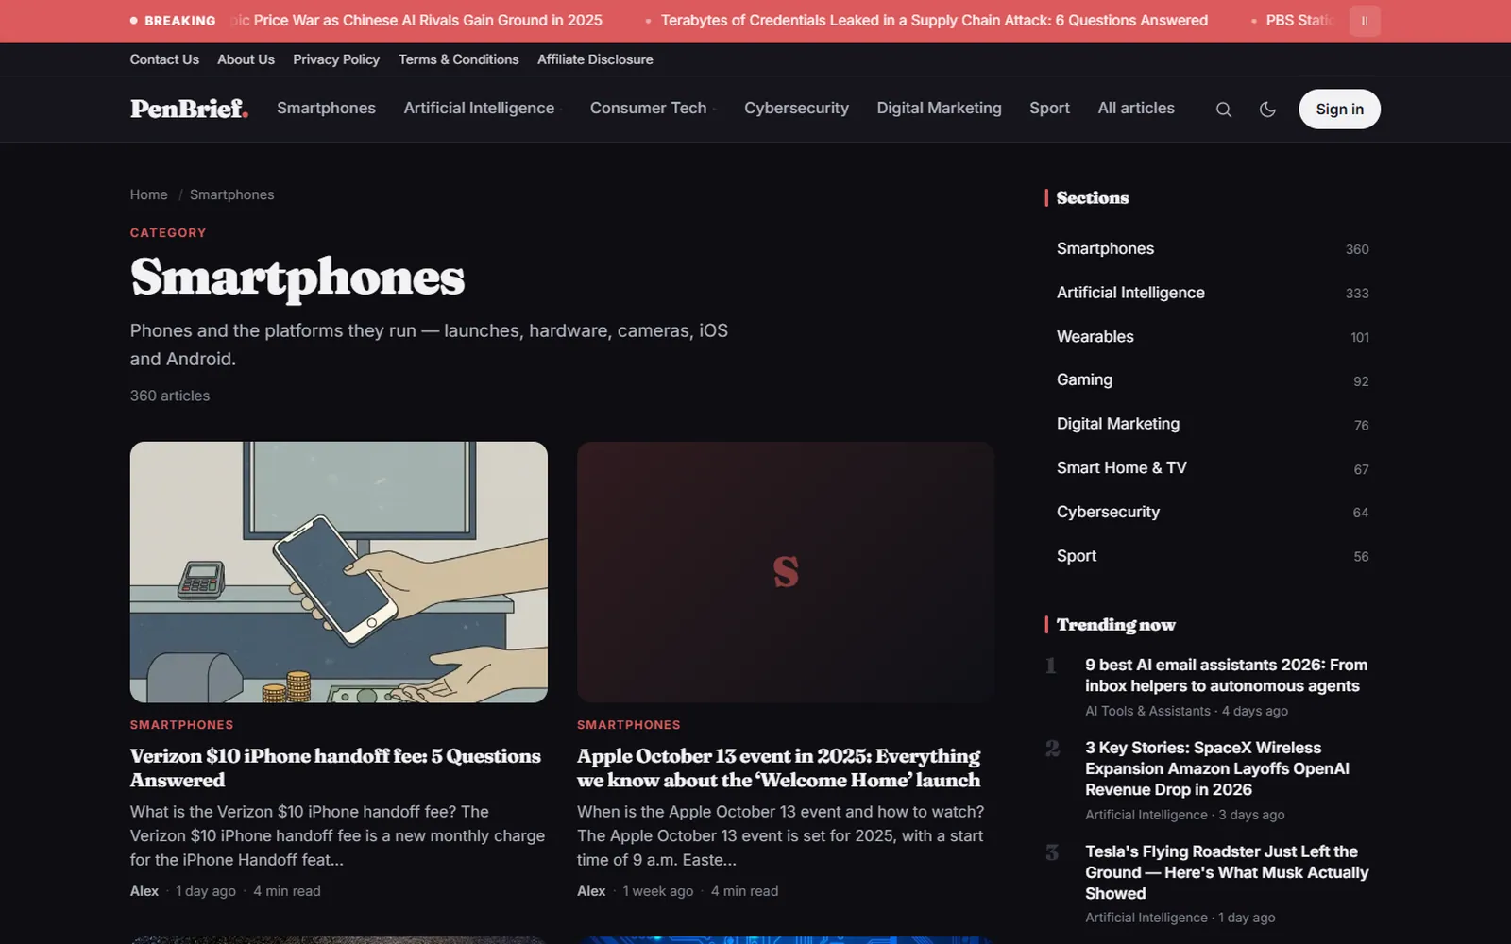The image size is (1511, 944).
Task: Open trending story about SpaceX Wireless Expansion
Action: (x=1217, y=768)
